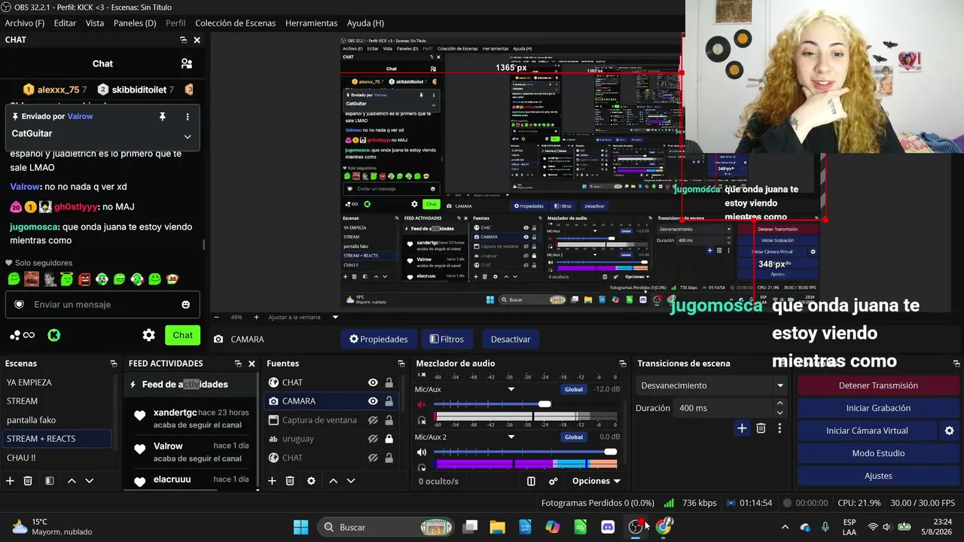
Task: Expand the pinned CatGuitar message chevron
Action: pyautogui.click(x=188, y=136)
